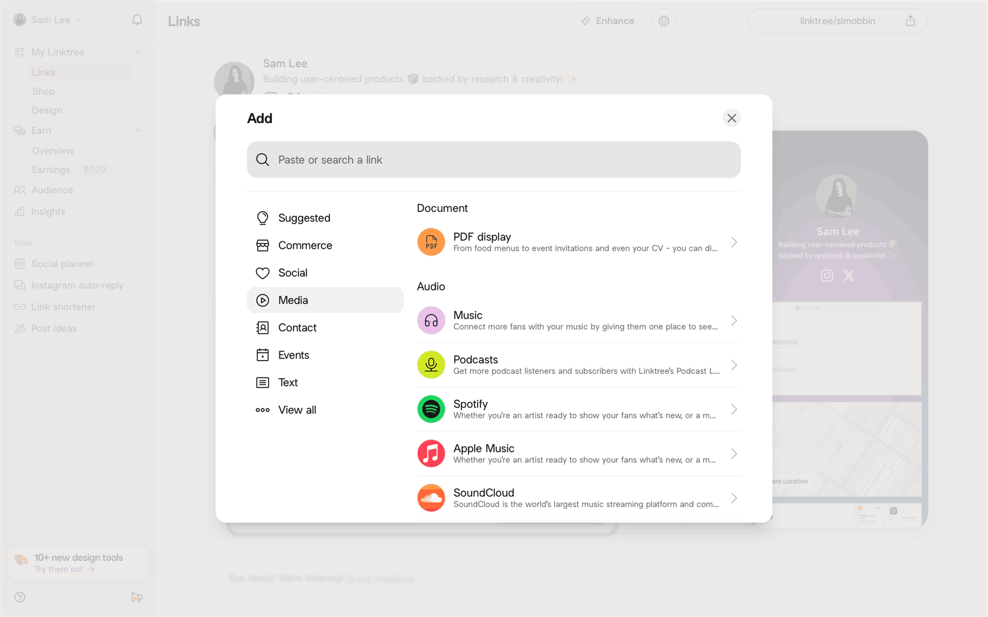The height and width of the screenshot is (617, 988).
Task: Open Shop in sidebar
Action: [x=43, y=92]
